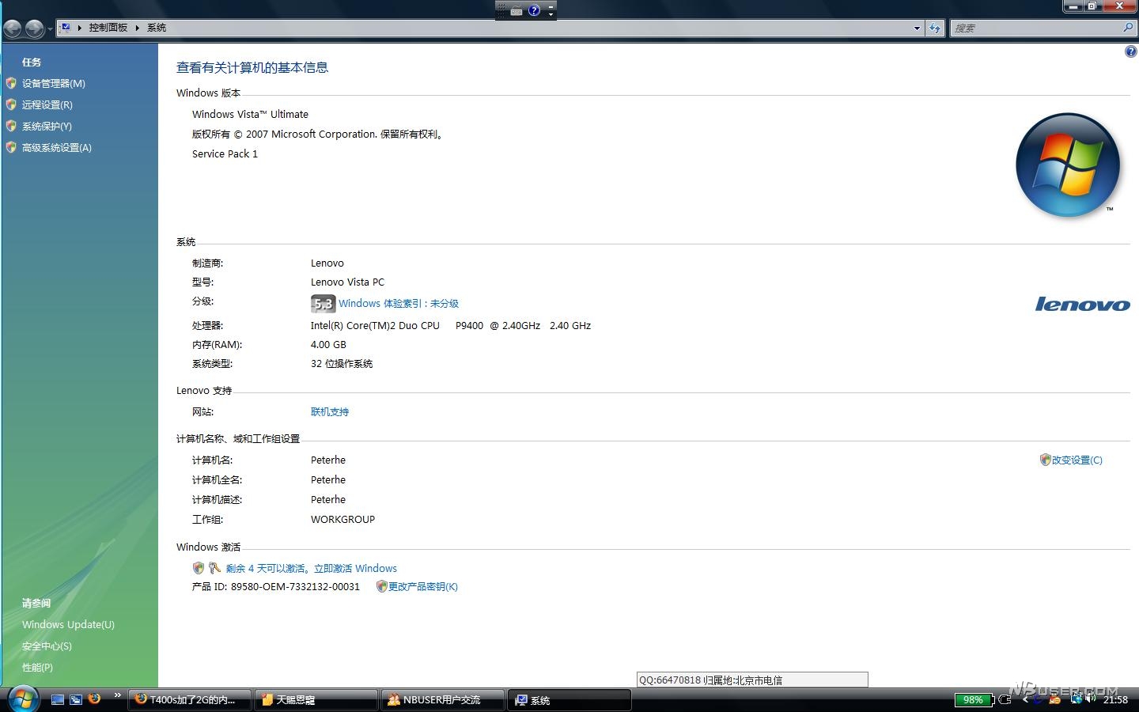Open 性能(P) in See also

click(x=37, y=667)
